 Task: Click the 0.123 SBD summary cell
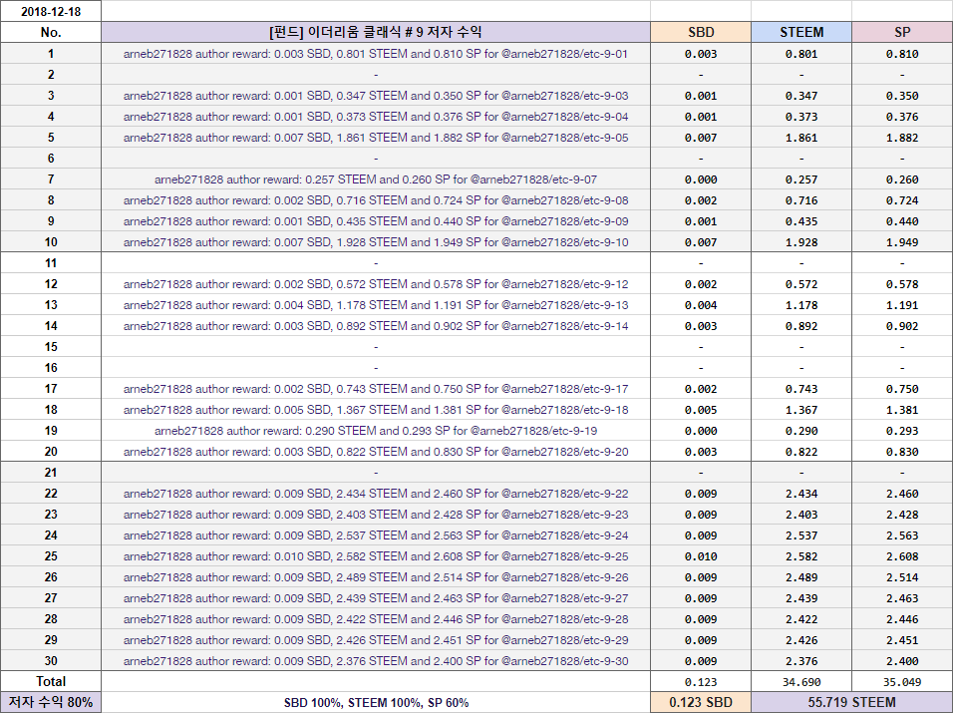tap(701, 703)
